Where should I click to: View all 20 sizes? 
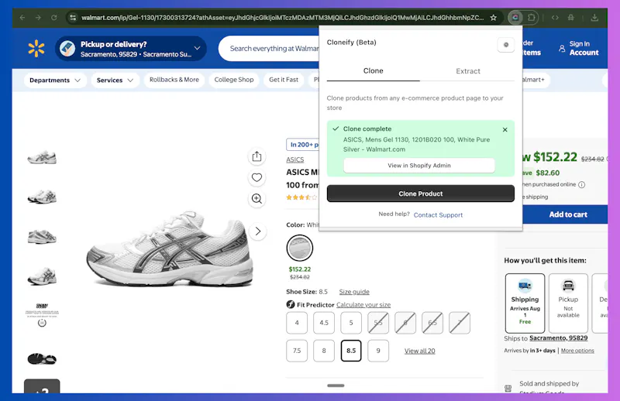coord(419,351)
